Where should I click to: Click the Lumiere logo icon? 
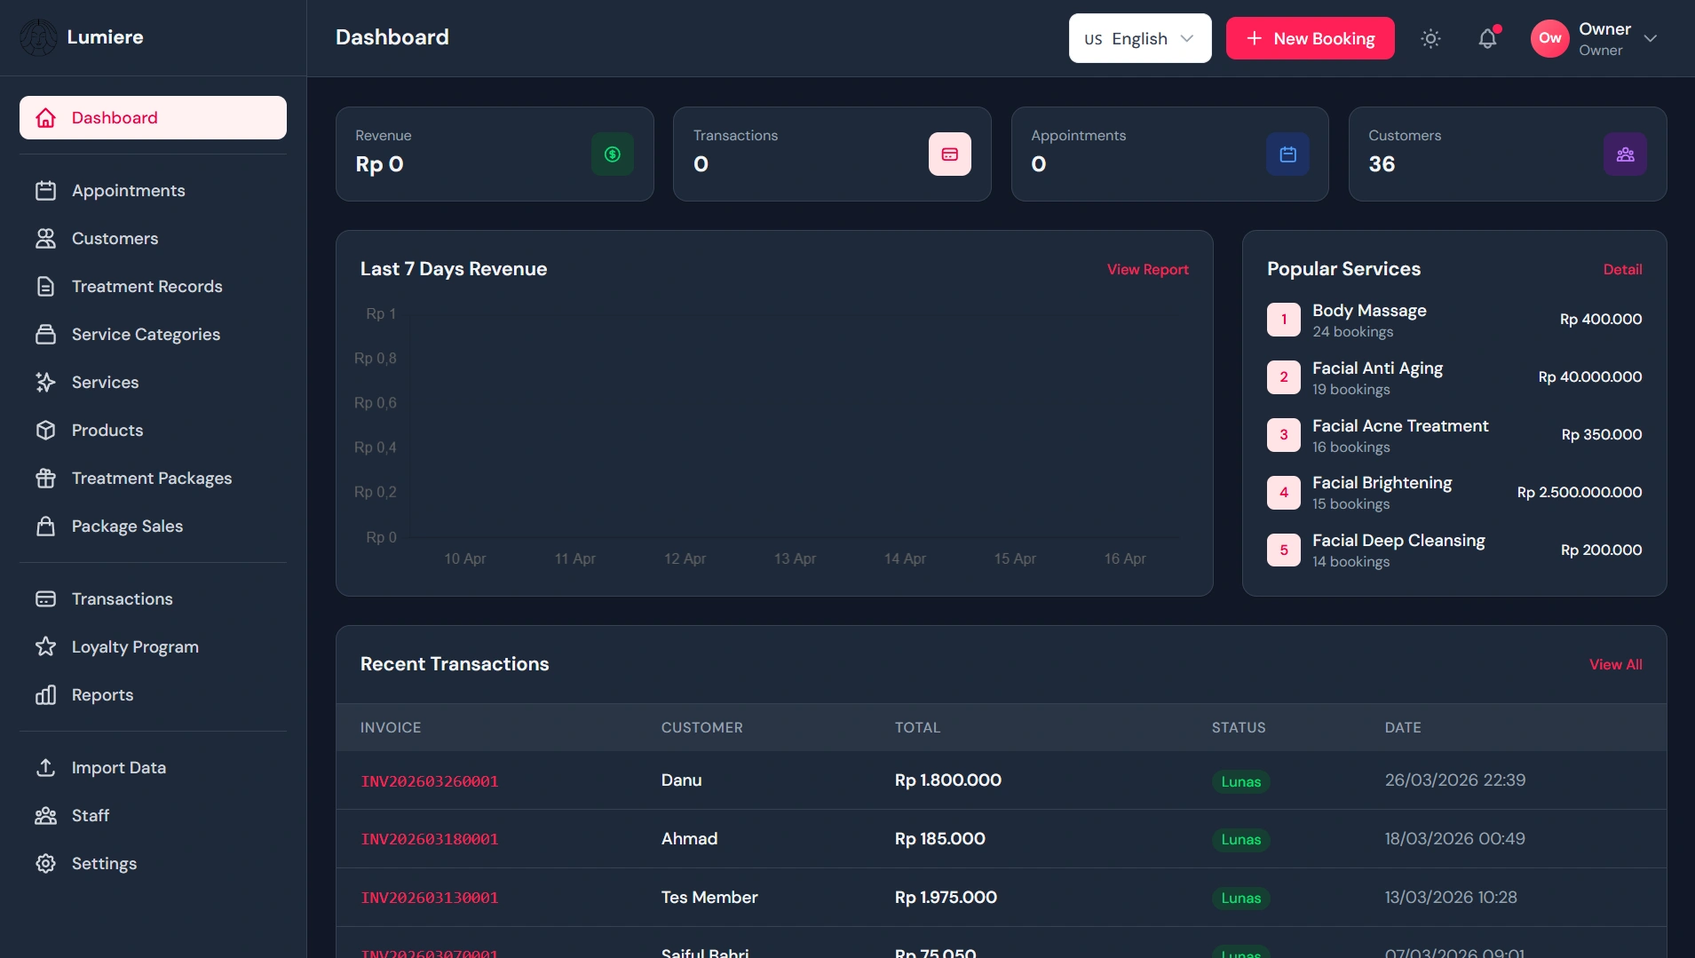[38, 37]
